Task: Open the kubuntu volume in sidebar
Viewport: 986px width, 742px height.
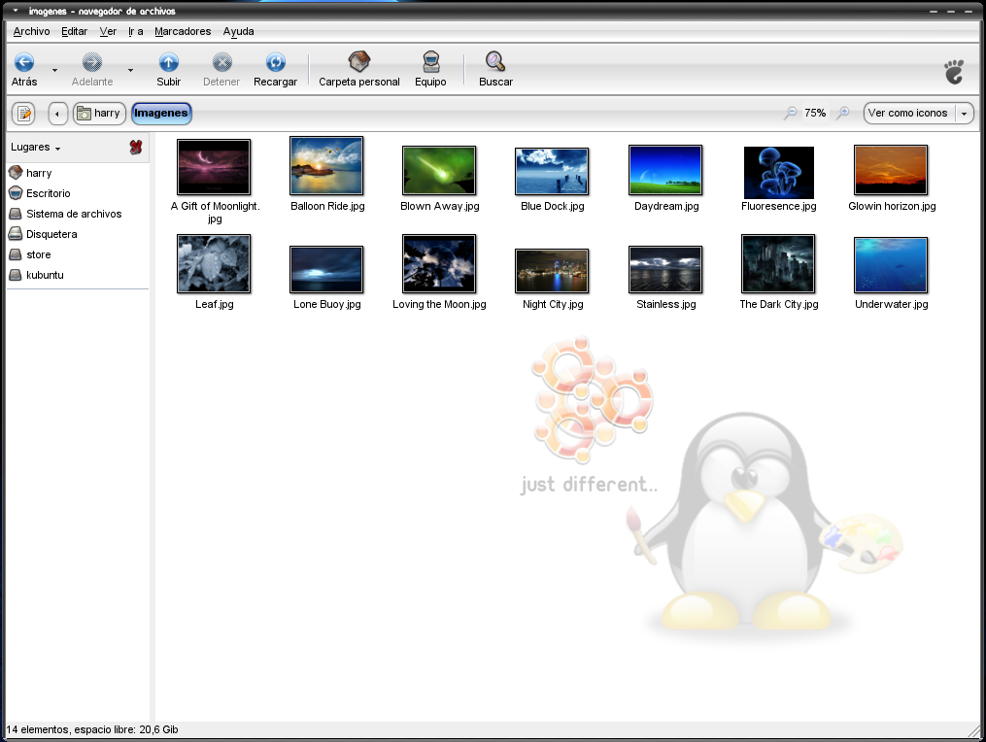Action: [78, 275]
